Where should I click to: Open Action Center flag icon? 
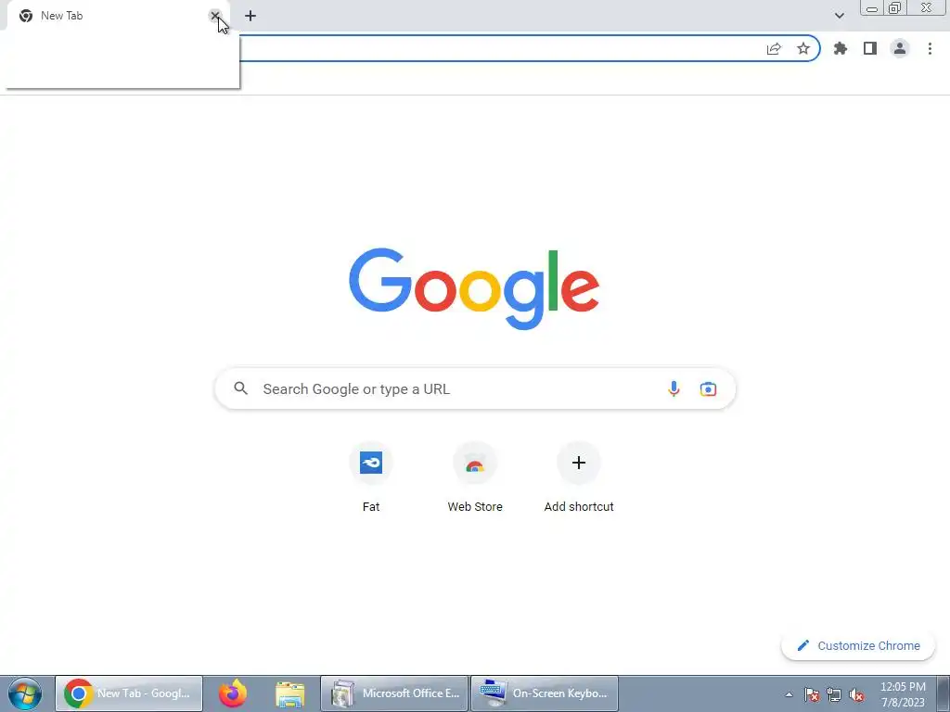point(812,694)
